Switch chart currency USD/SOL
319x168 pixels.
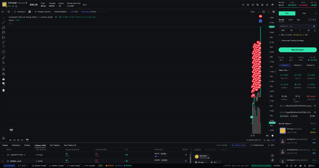click(x=74, y=12)
